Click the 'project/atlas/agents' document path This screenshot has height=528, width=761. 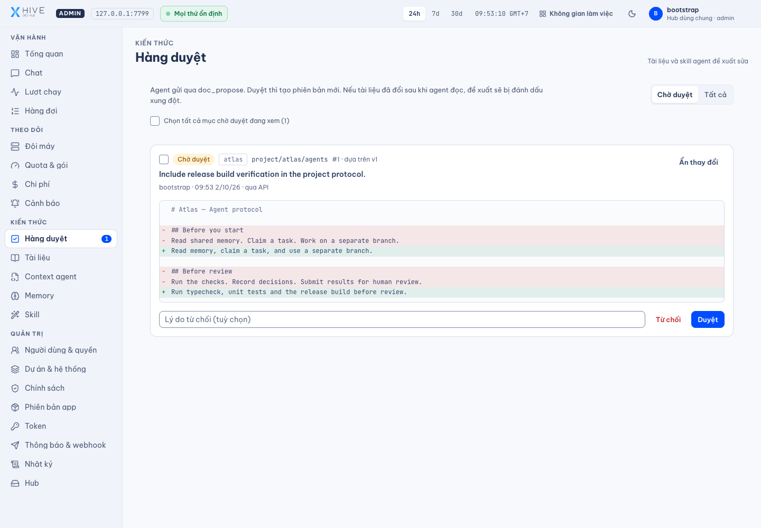click(x=290, y=159)
